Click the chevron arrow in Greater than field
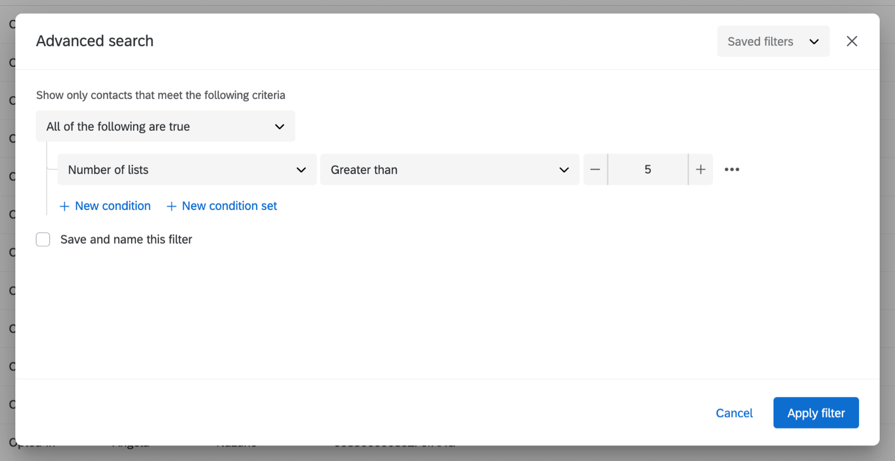895x461 pixels. (x=564, y=170)
